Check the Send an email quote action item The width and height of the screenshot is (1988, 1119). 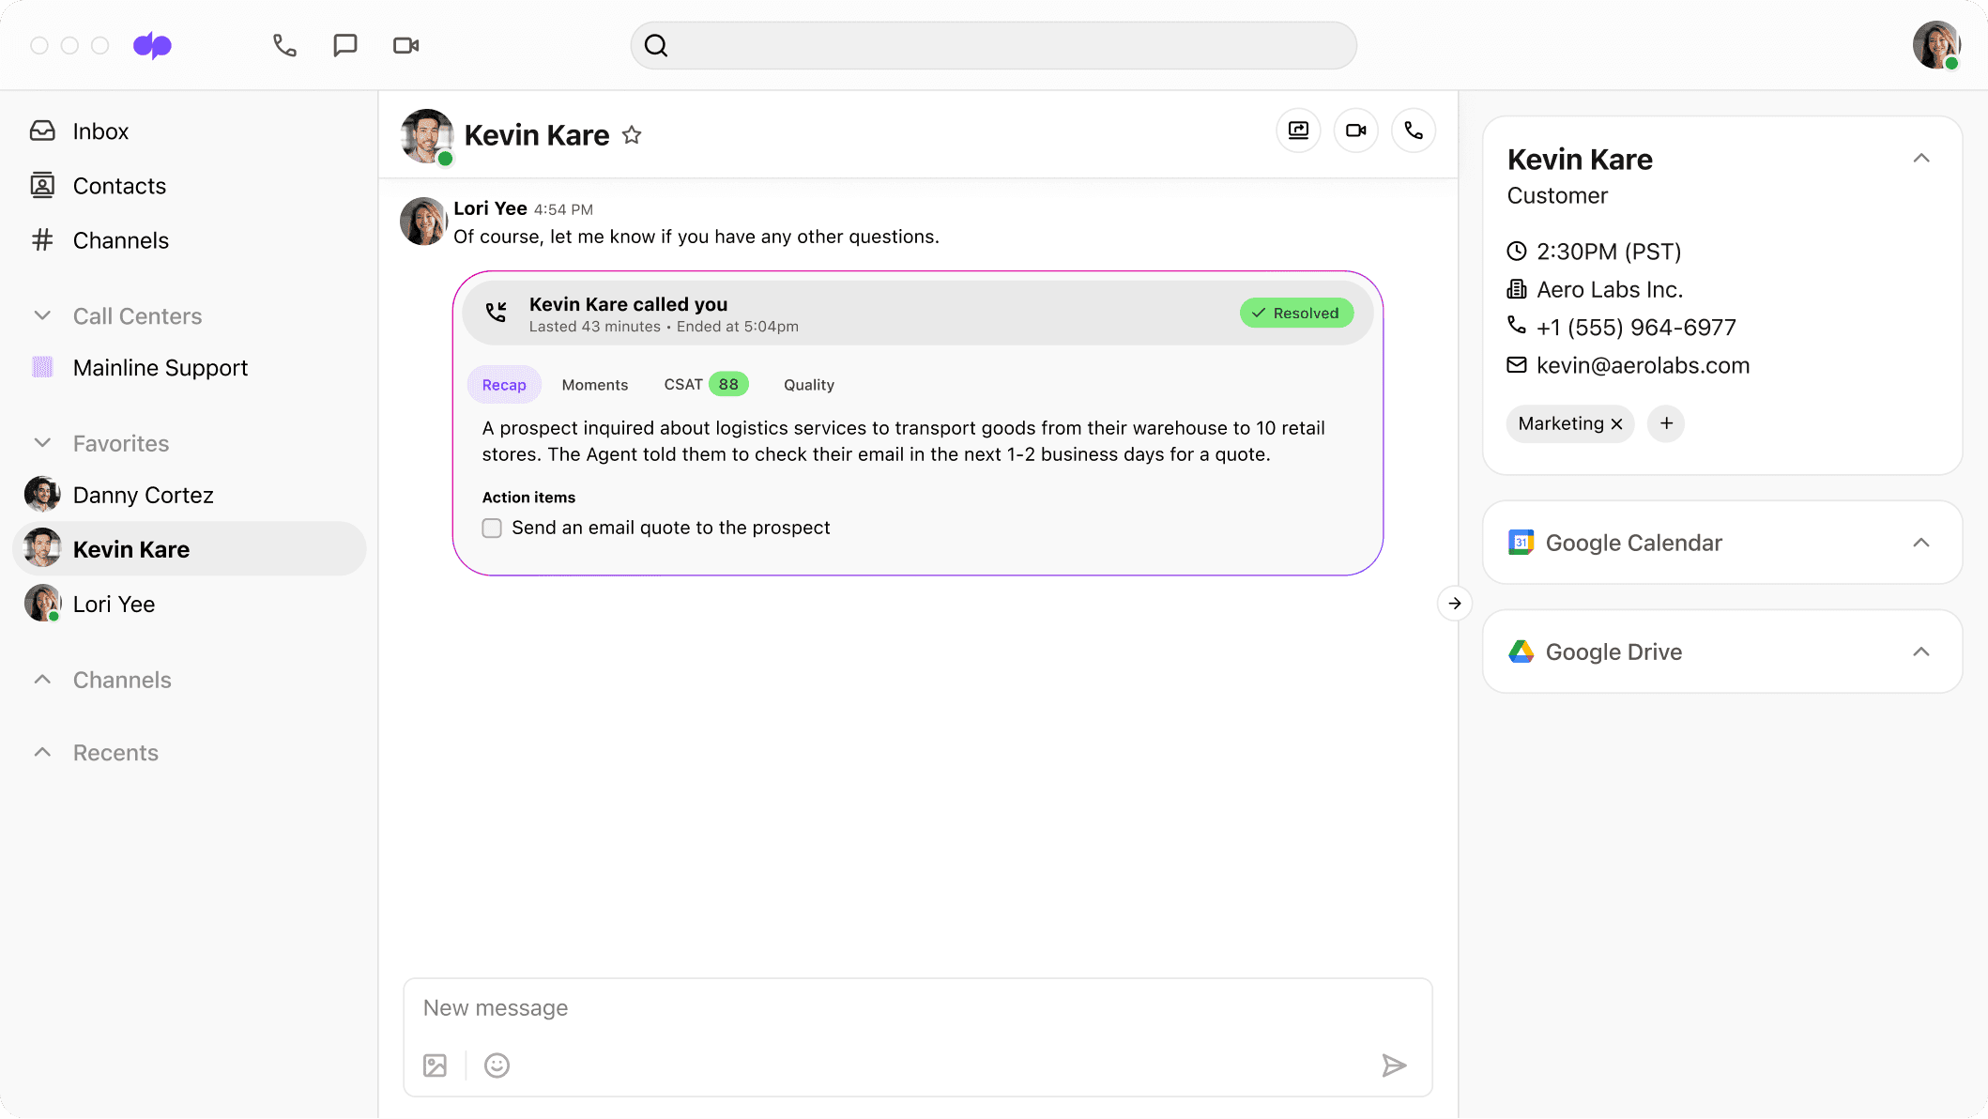(x=492, y=528)
